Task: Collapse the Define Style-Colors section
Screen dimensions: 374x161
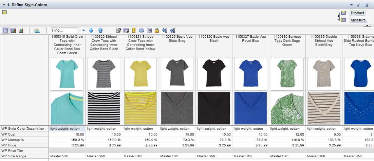Action: coord(4,5)
